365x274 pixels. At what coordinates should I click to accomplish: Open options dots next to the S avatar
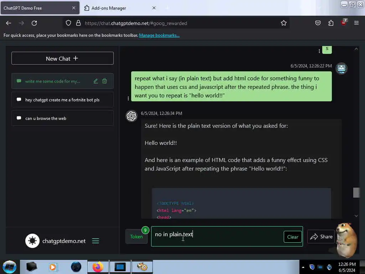319,51
